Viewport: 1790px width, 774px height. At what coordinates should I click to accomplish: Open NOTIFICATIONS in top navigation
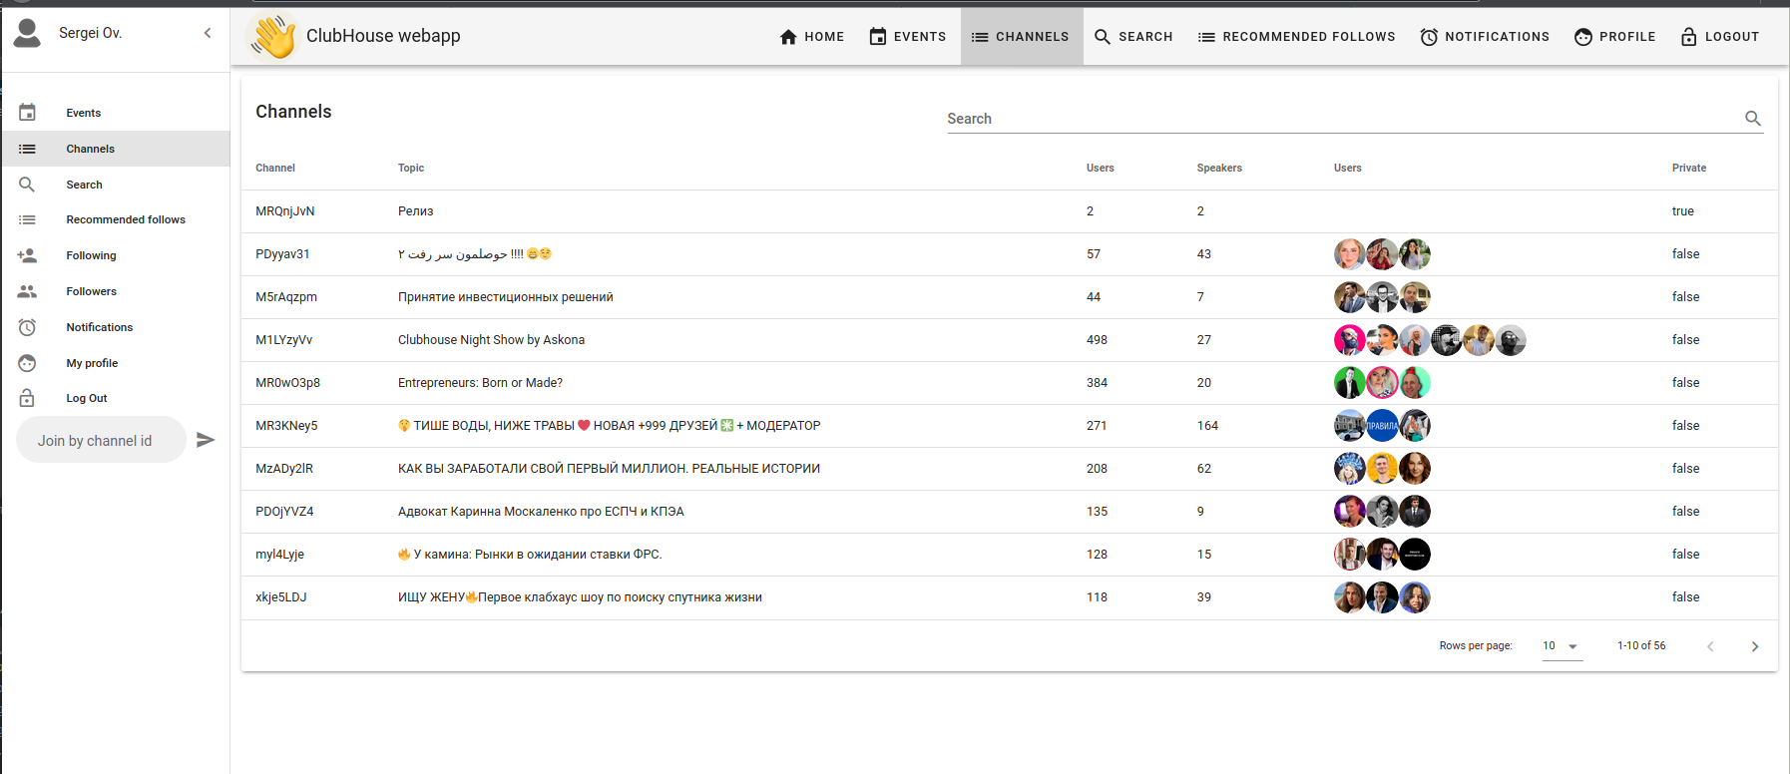point(1485,37)
